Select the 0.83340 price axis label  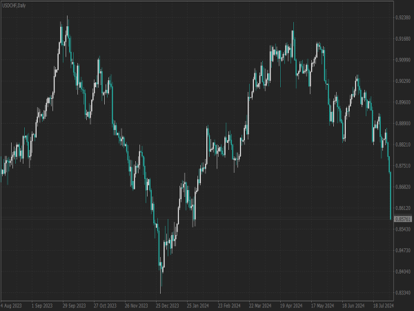pyautogui.click(x=403, y=293)
